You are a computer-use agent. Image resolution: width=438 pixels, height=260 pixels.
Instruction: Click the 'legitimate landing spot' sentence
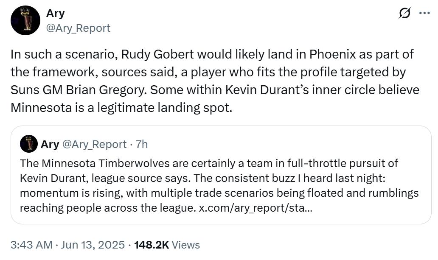(x=165, y=108)
